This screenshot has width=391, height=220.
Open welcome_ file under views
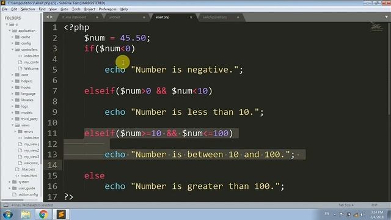point(31,163)
